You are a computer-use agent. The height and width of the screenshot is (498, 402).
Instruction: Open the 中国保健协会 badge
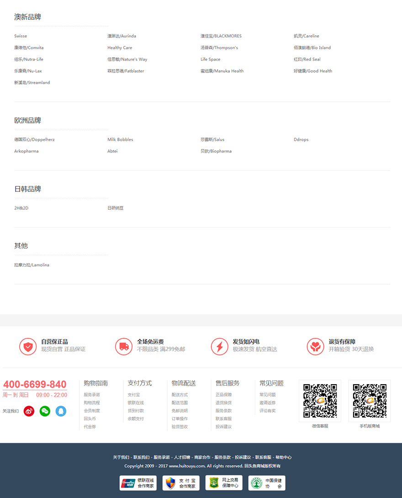point(267,483)
